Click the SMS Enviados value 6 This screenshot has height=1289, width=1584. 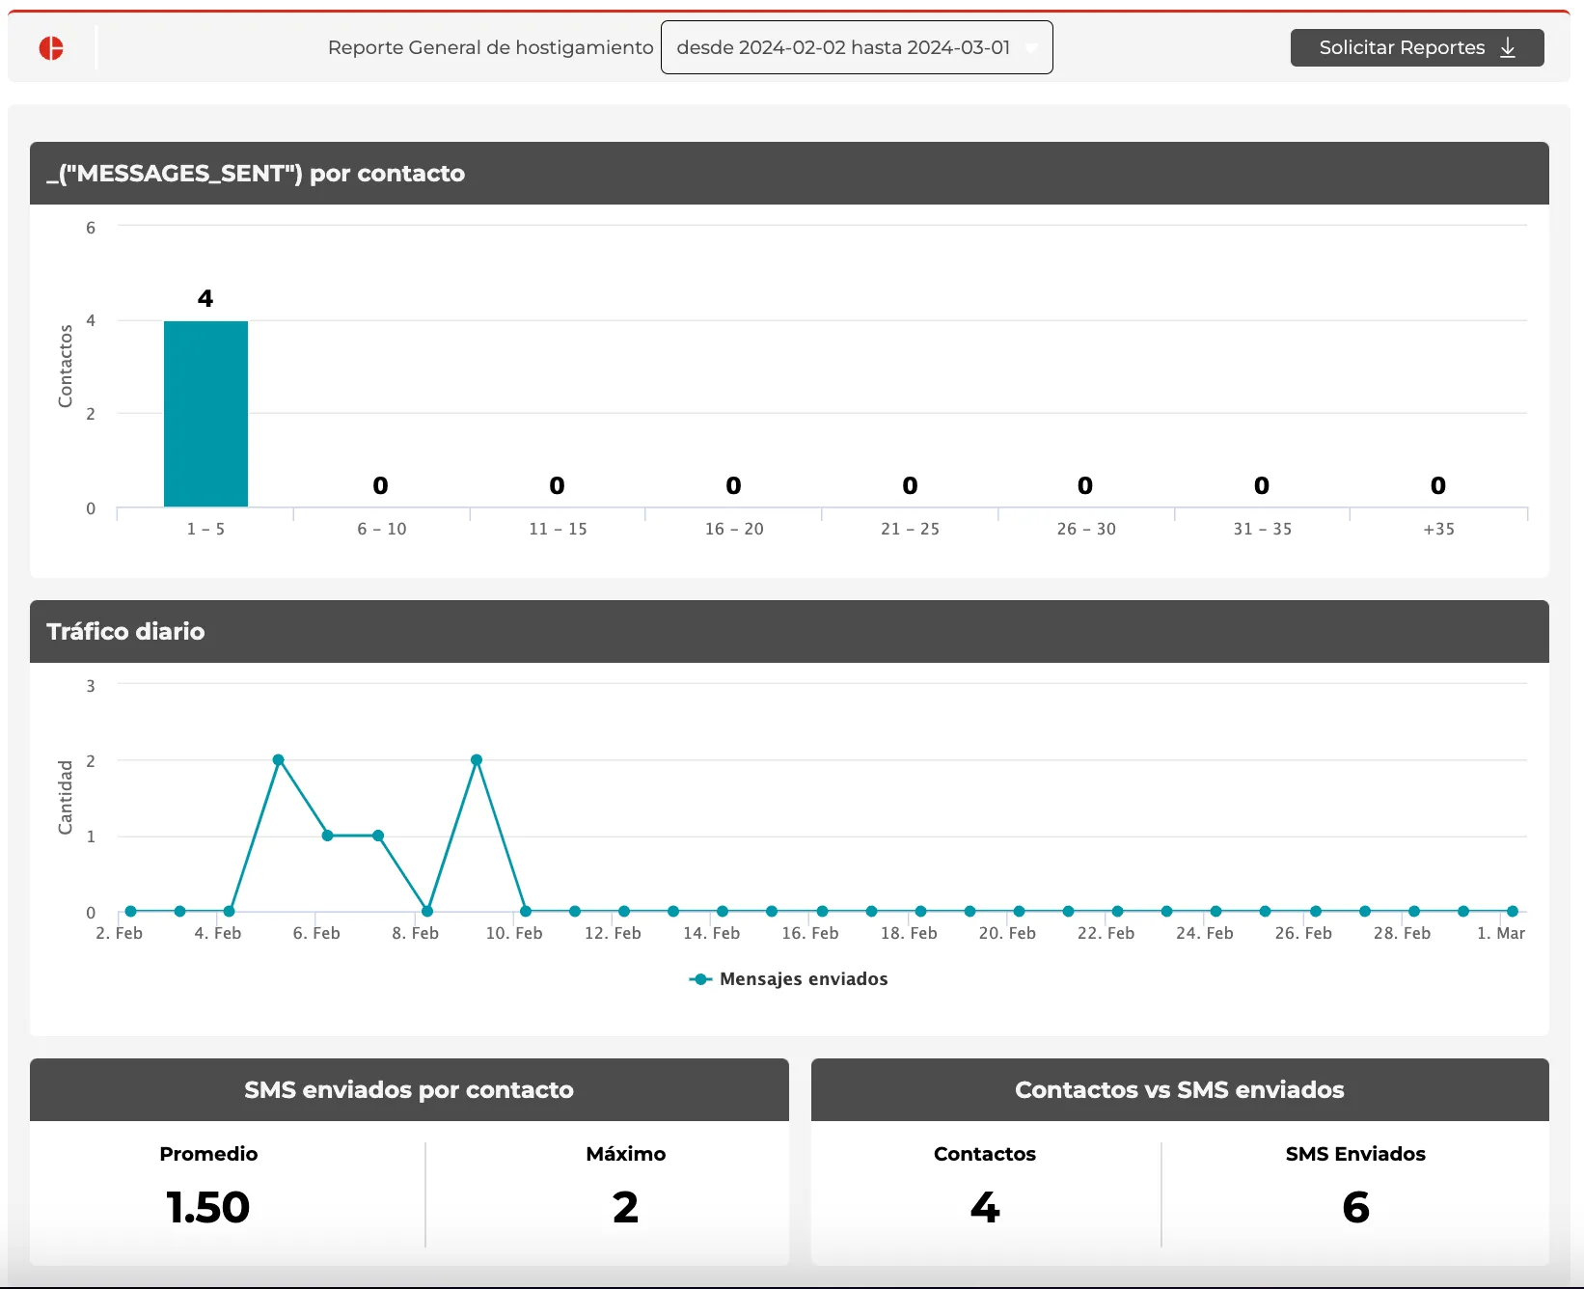[1355, 1208]
